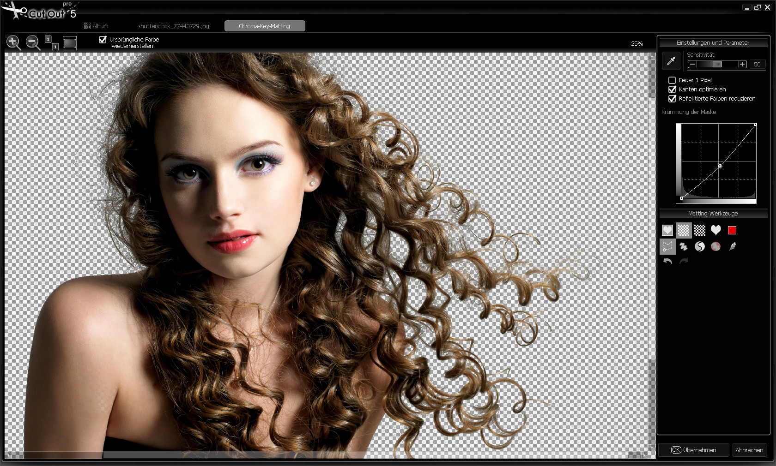Click OK Übernehmen button
This screenshot has height=466, width=776.
694,450
